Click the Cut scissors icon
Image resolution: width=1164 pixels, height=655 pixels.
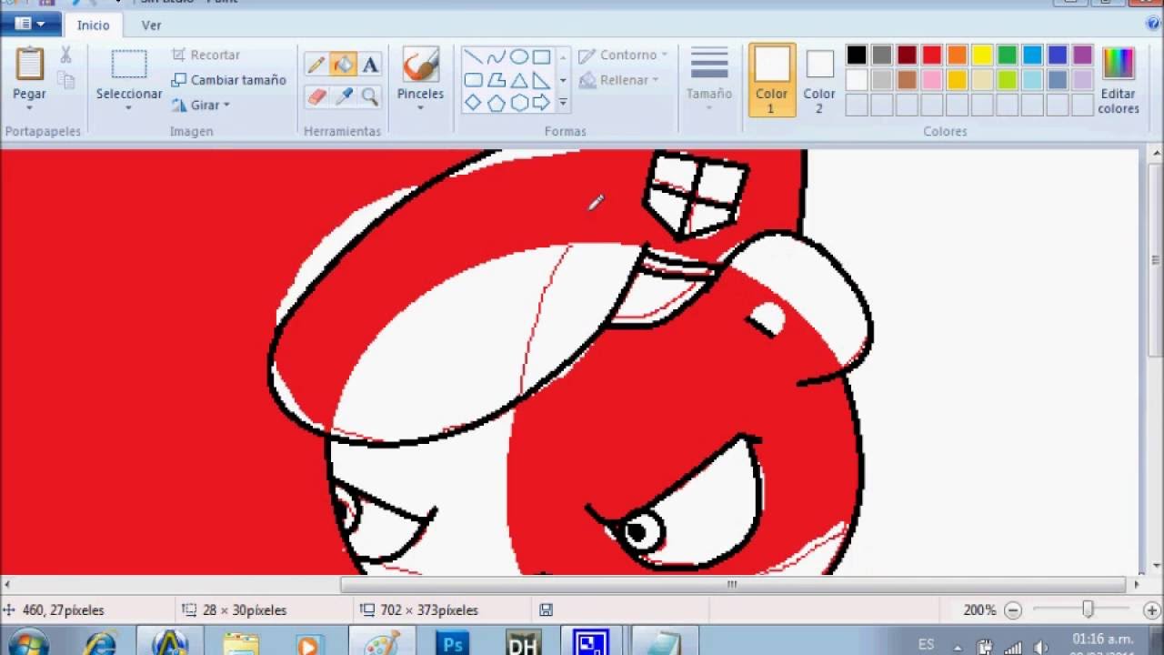pos(65,55)
